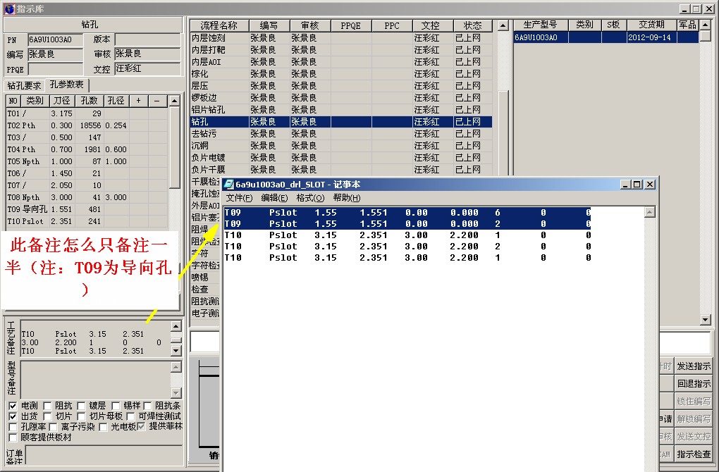Click the 刀径 column header
Image resolution: width=719 pixels, height=472 pixels.
pyautogui.click(x=62, y=100)
